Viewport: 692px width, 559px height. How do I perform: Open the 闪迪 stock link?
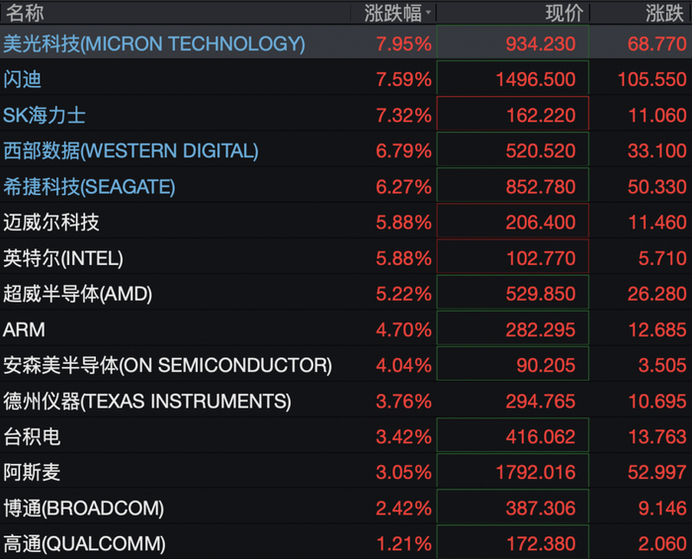point(22,79)
